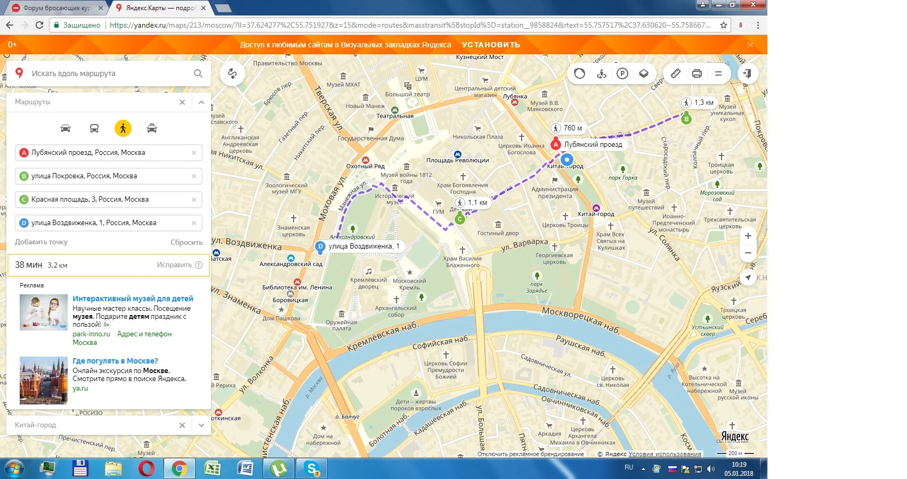The width and height of the screenshot is (907, 479).
Task: Close the Китай-город station card
Action: (x=182, y=425)
